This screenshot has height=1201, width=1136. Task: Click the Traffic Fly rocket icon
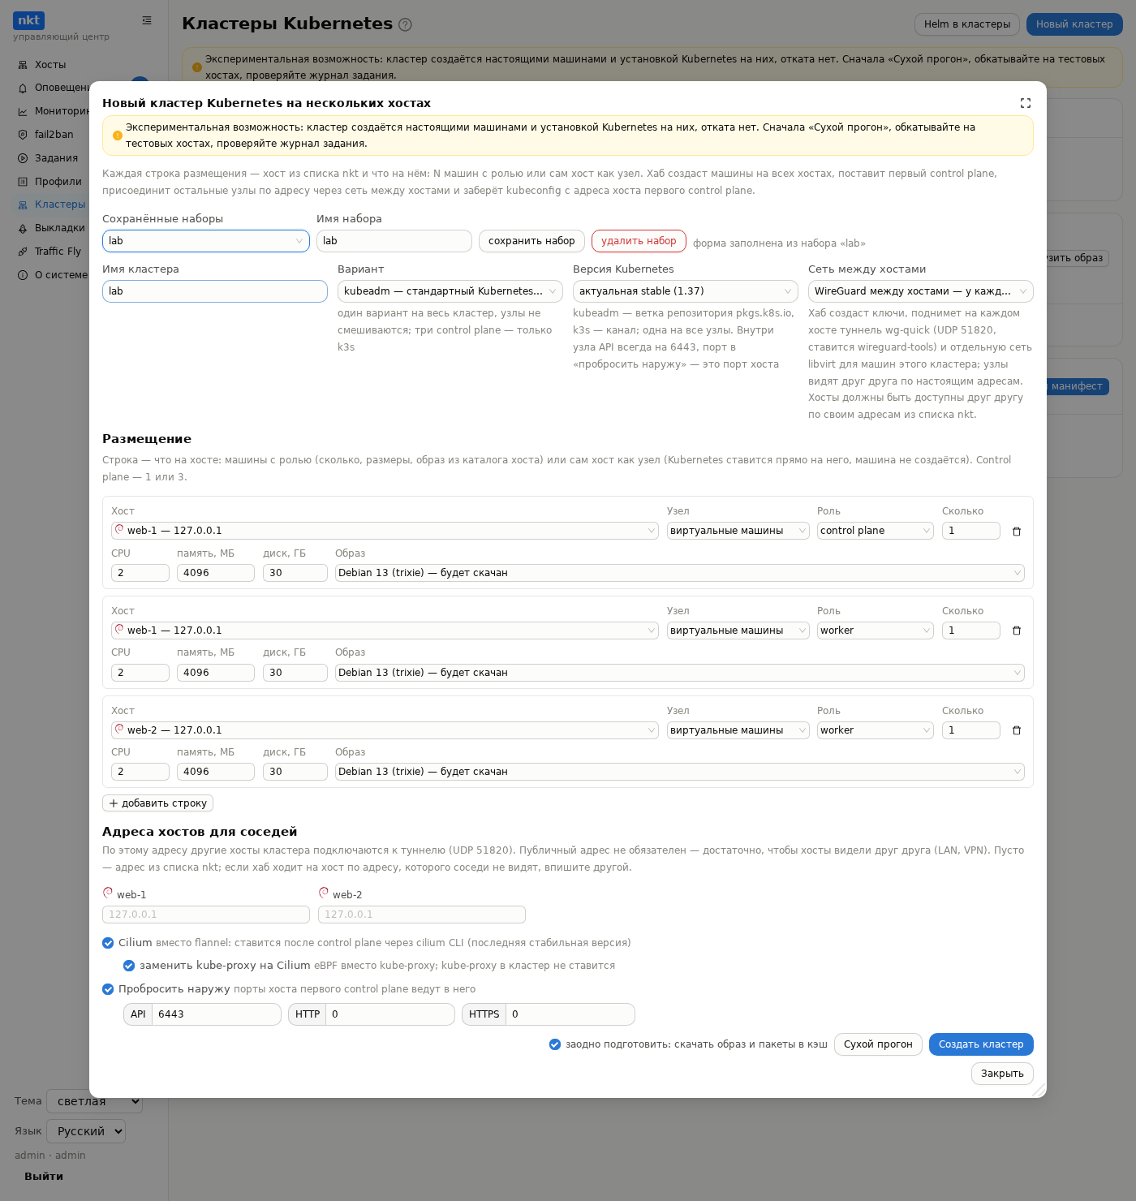(x=23, y=252)
